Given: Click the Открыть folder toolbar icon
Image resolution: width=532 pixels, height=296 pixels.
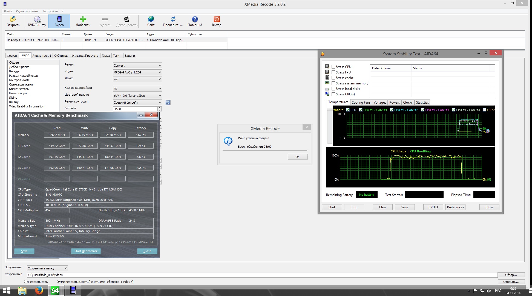Looking at the screenshot, I should [13, 19].
